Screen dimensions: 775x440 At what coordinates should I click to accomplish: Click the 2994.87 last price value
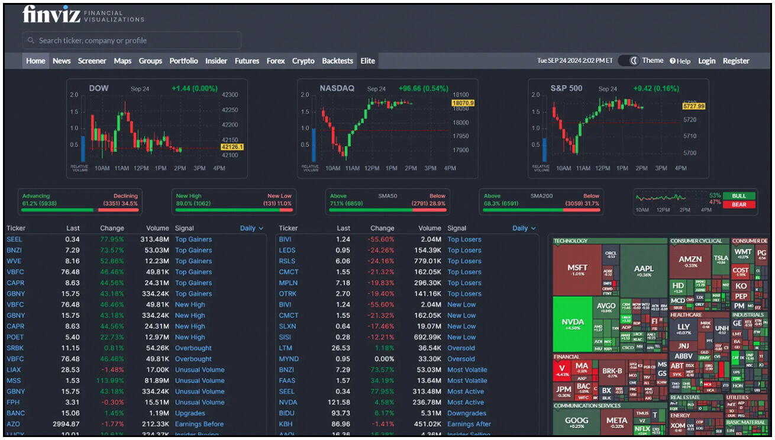(x=65, y=424)
